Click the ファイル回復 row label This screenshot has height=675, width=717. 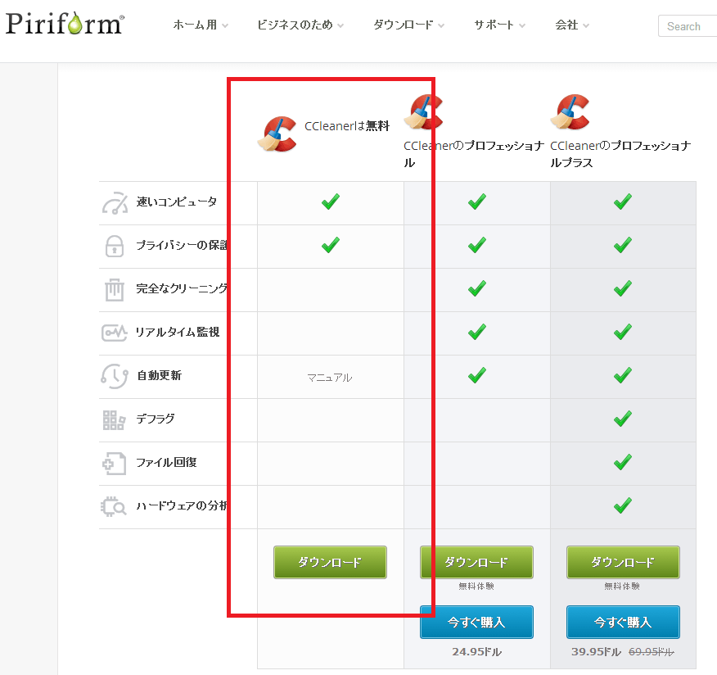pyautogui.click(x=166, y=463)
